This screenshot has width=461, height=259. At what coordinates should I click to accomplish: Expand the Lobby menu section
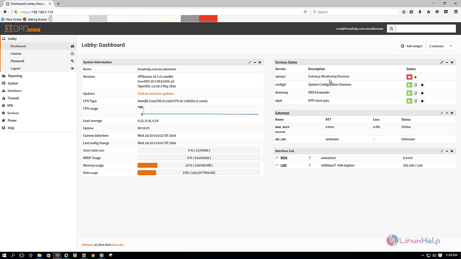pyautogui.click(x=38, y=38)
